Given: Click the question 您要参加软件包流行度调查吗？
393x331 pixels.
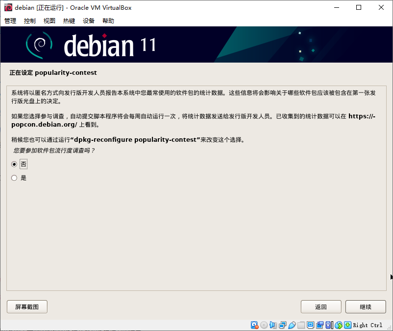Looking at the screenshot, I should coord(54,151).
